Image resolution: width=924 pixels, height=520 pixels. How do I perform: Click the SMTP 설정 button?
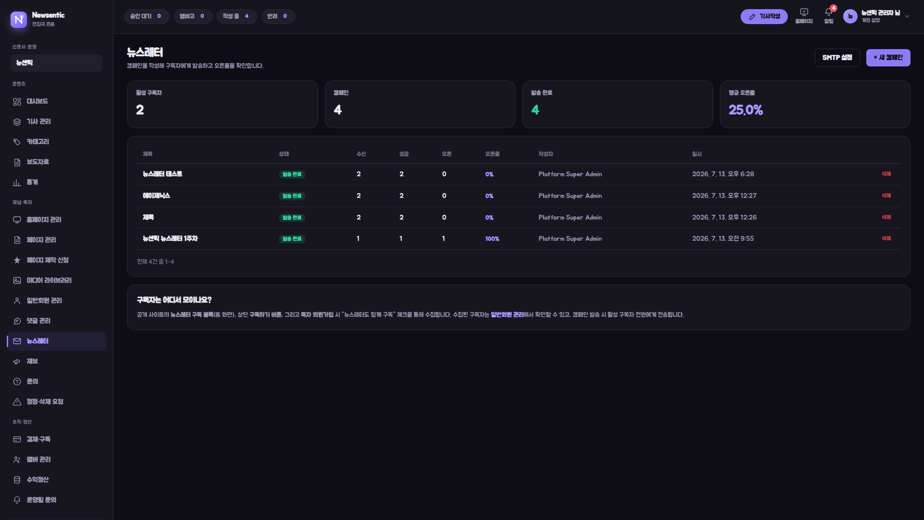(x=837, y=58)
